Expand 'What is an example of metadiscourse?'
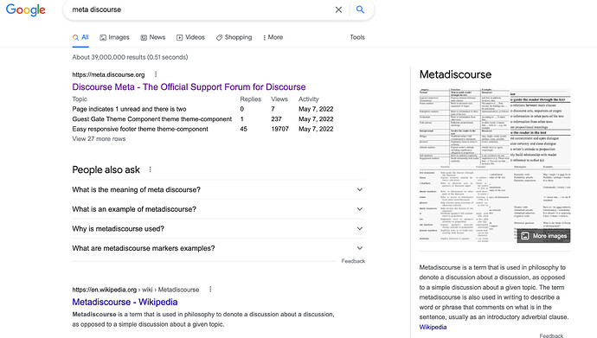 pyautogui.click(x=218, y=209)
